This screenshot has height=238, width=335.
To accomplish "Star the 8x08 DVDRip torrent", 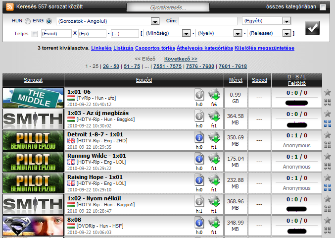I will (x=327, y=220).
